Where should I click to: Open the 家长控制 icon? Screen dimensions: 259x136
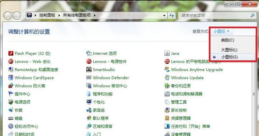(x=167, y=110)
